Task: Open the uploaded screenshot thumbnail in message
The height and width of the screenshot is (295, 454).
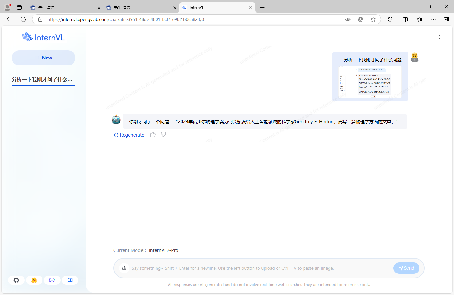Action: (370, 82)
